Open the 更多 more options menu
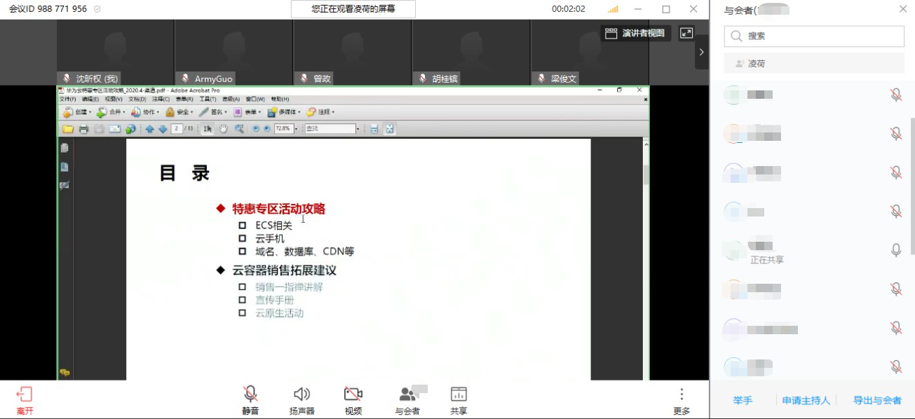The image size is (915, 419). (681, 400)
